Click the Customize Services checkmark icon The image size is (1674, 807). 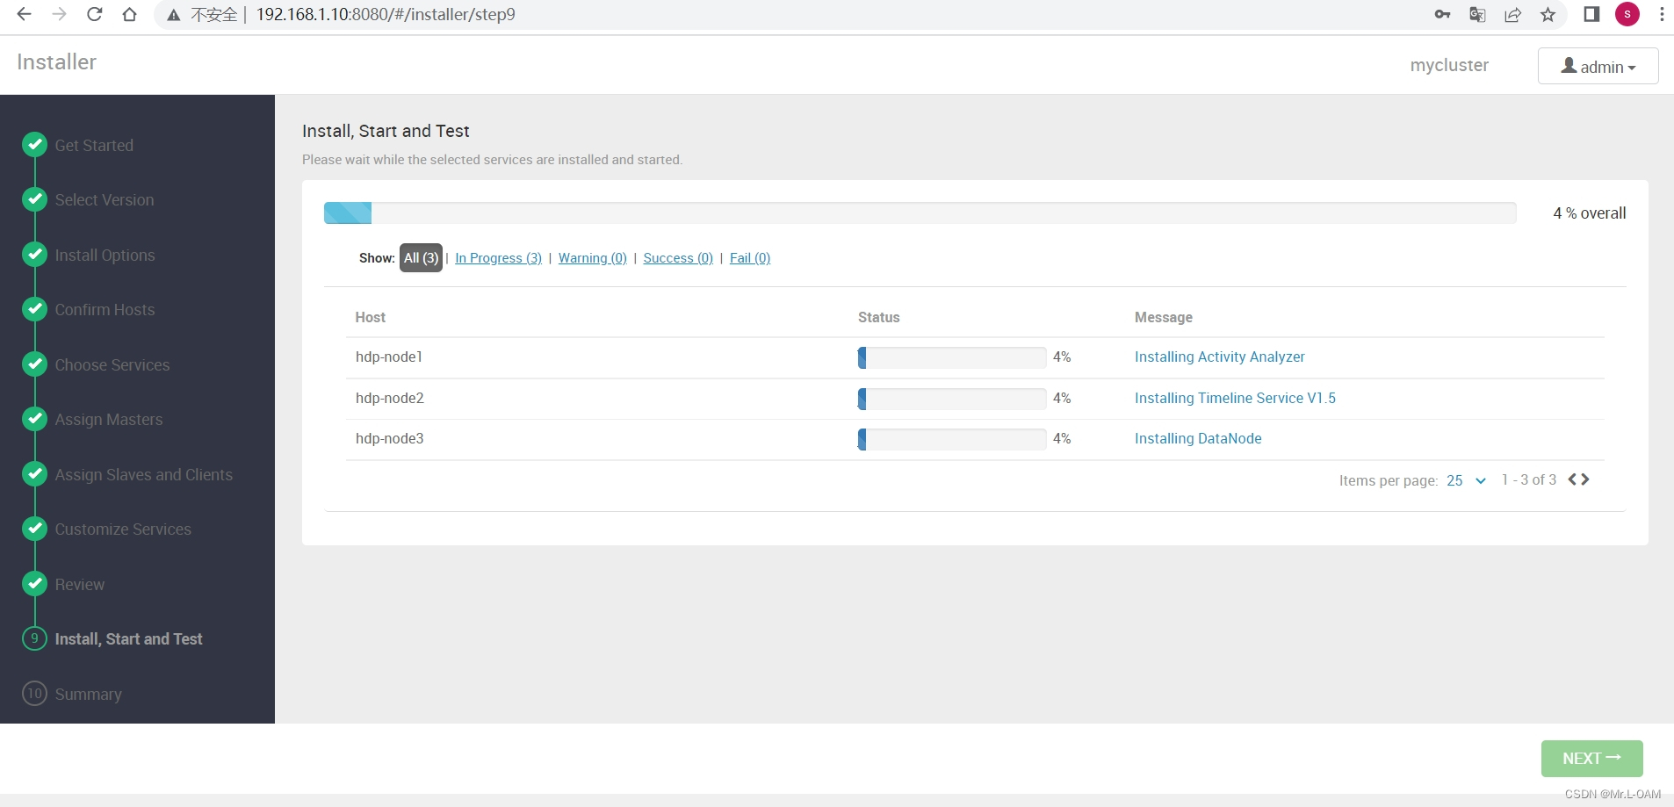click(x=34, y=529)
